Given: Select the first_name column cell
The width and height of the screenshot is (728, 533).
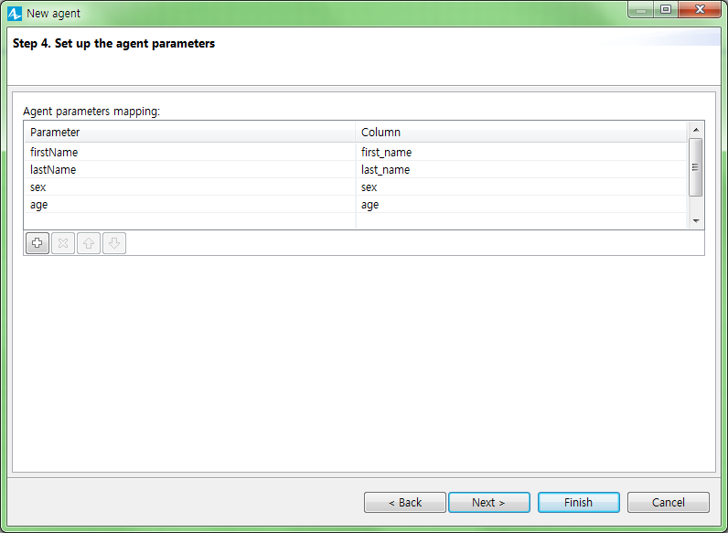Looking at the screenshot, I should (x=521, y=153).
